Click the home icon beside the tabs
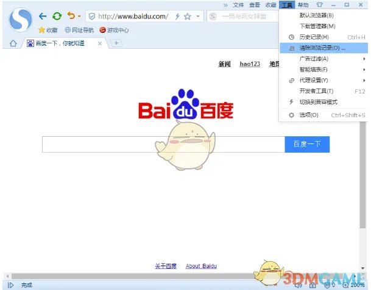 click(x=13, y=43)
